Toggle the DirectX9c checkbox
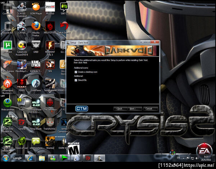The image size is (216, 169). [x=76, y=80]
